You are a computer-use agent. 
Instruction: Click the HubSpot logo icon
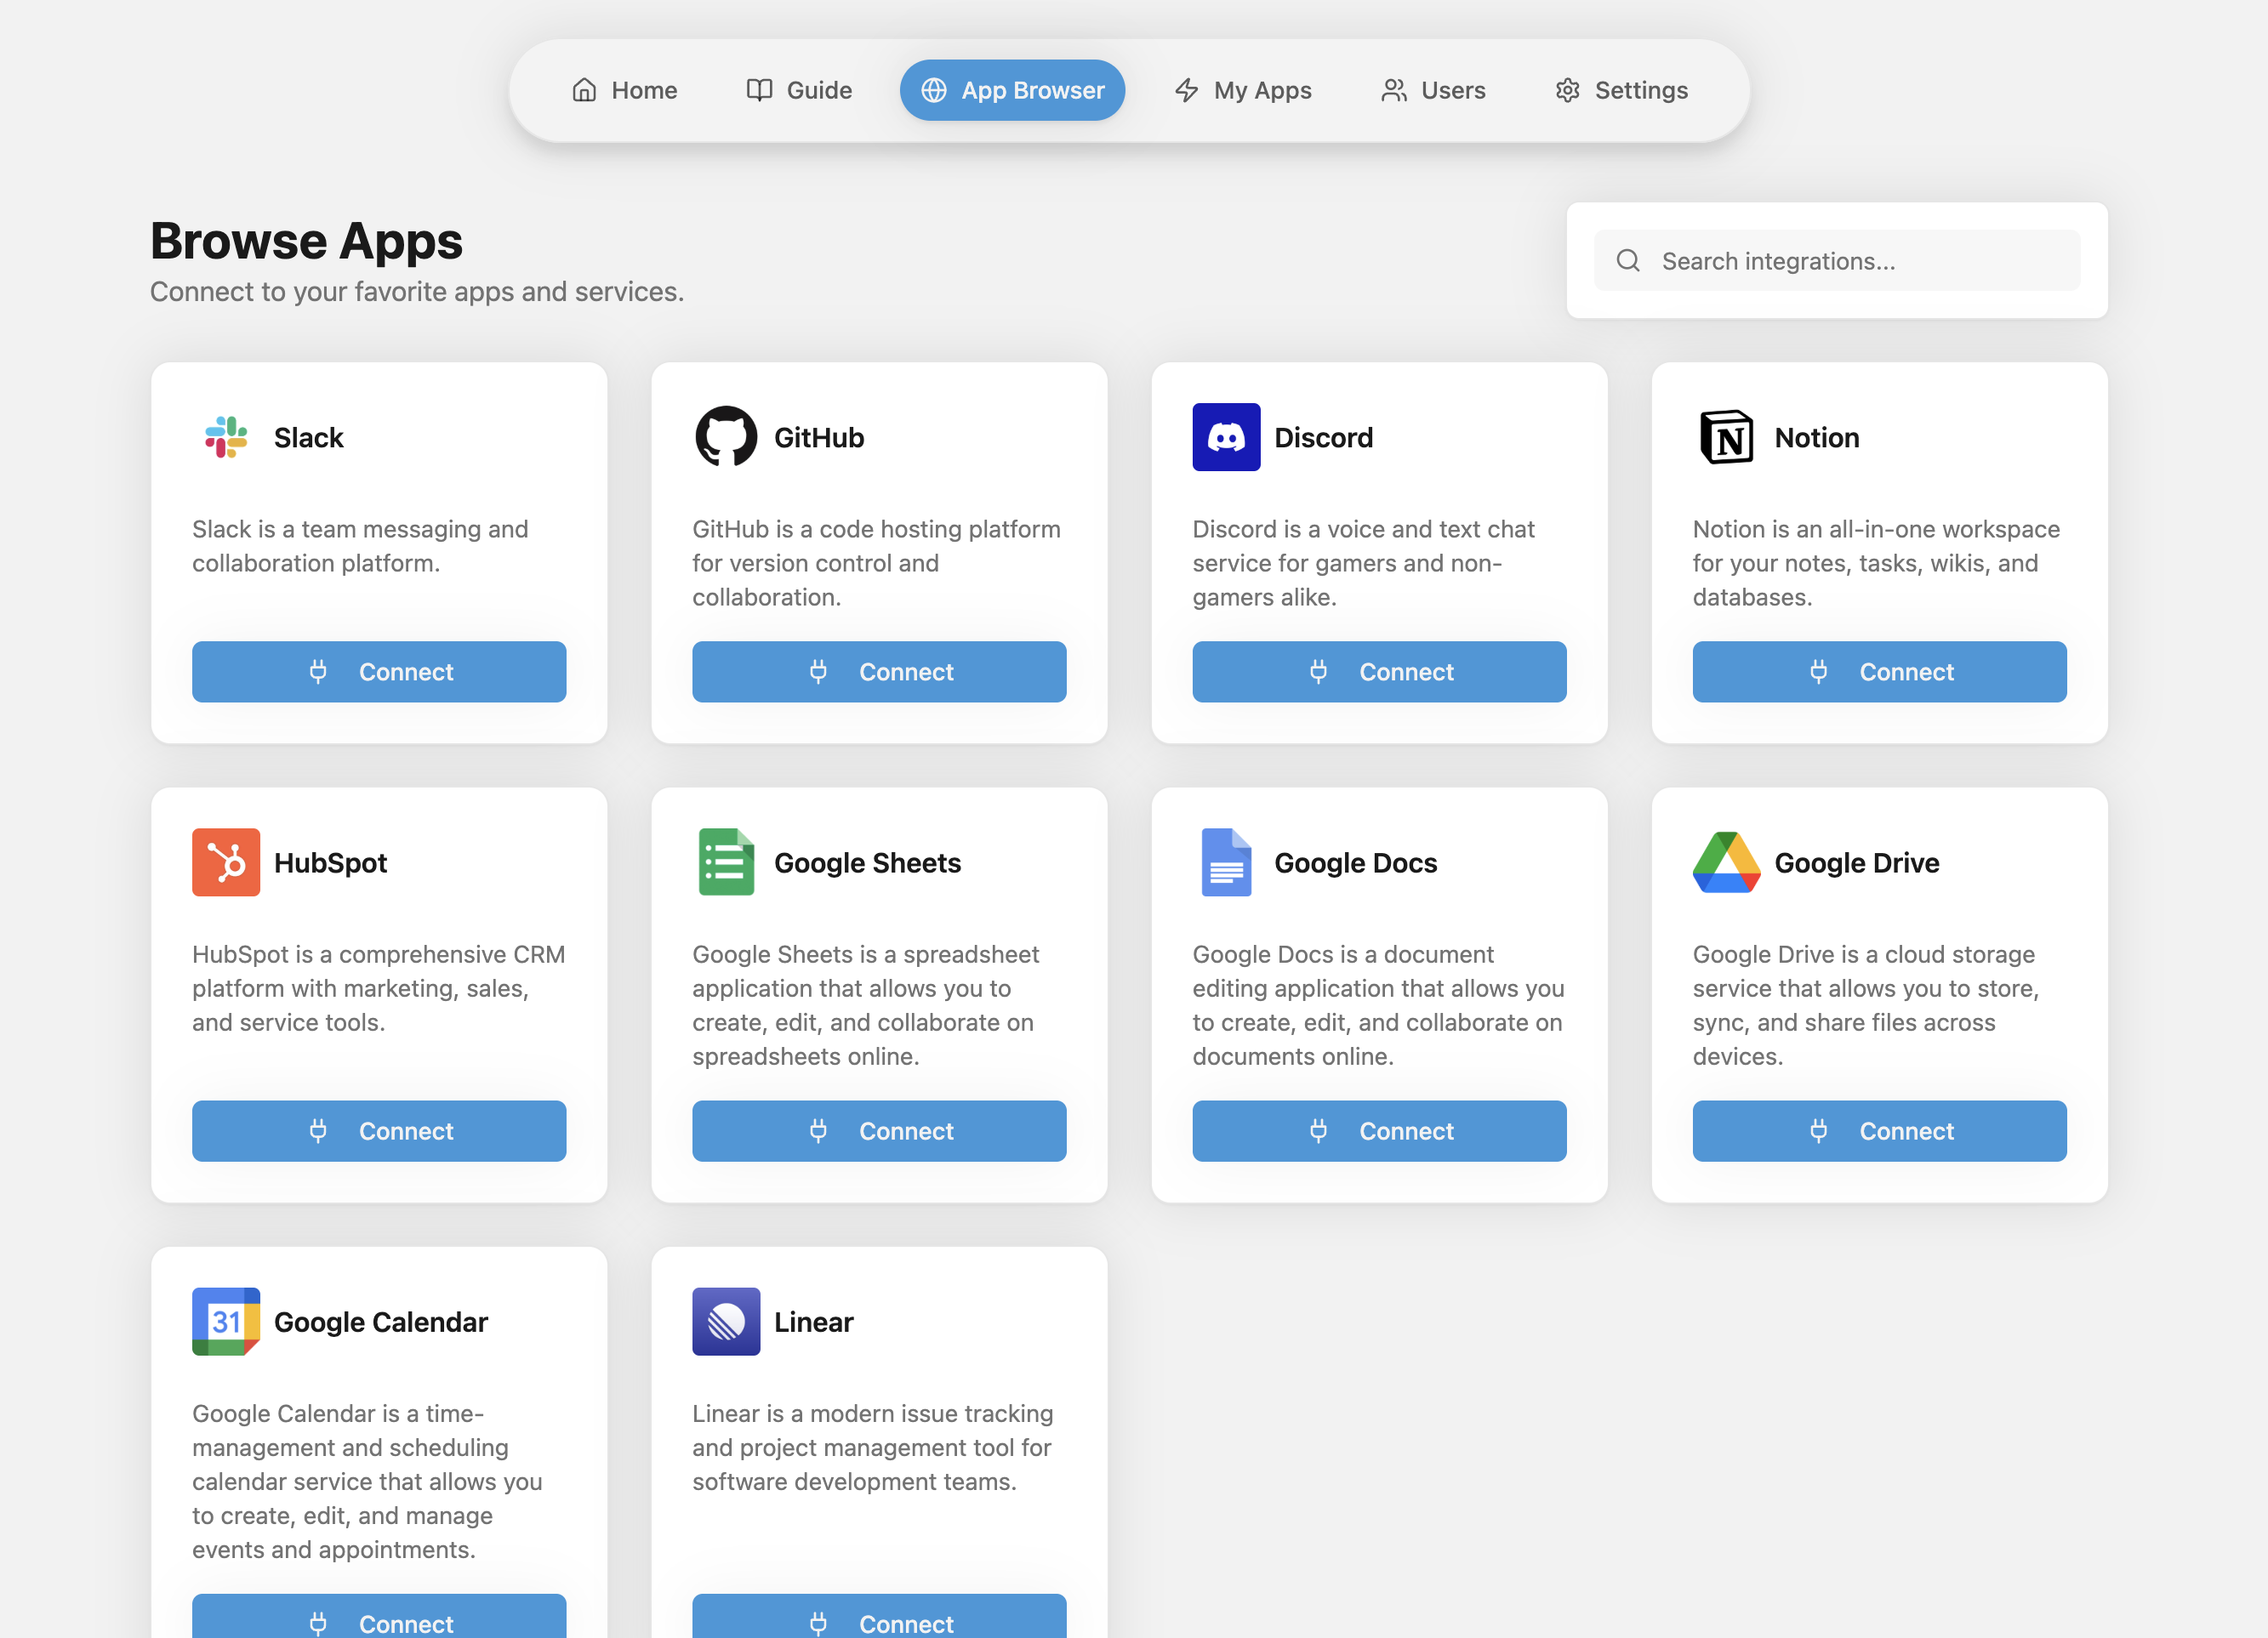click(x=226, y=862)
